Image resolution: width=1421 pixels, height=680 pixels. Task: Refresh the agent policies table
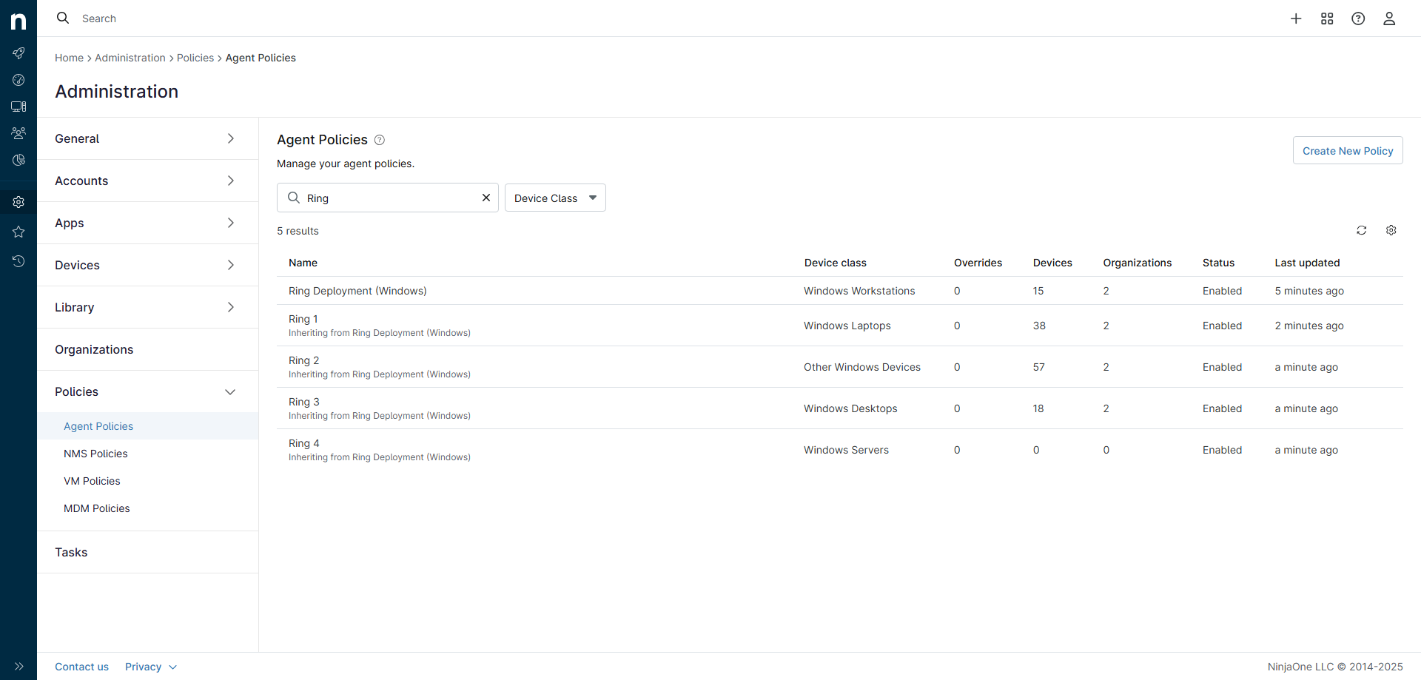(x=1361, y=230)
